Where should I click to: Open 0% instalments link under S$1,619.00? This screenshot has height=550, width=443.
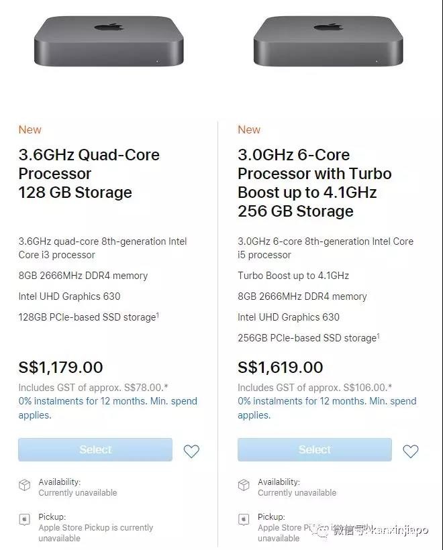327,408
